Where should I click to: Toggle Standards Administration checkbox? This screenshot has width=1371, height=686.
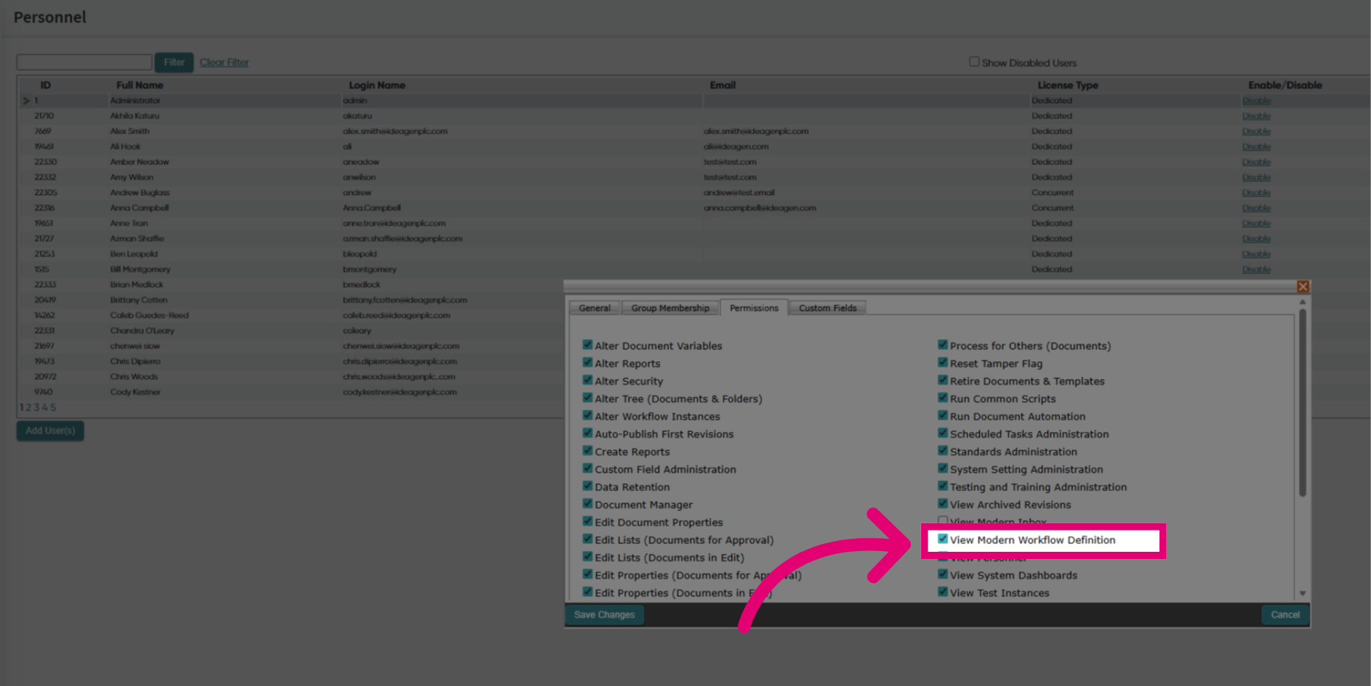click(x=943, y=451)
